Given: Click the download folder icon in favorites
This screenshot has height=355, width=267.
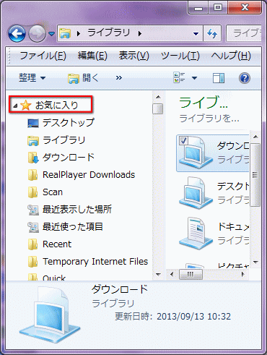Looking at the screenshot, I should 33,158.
